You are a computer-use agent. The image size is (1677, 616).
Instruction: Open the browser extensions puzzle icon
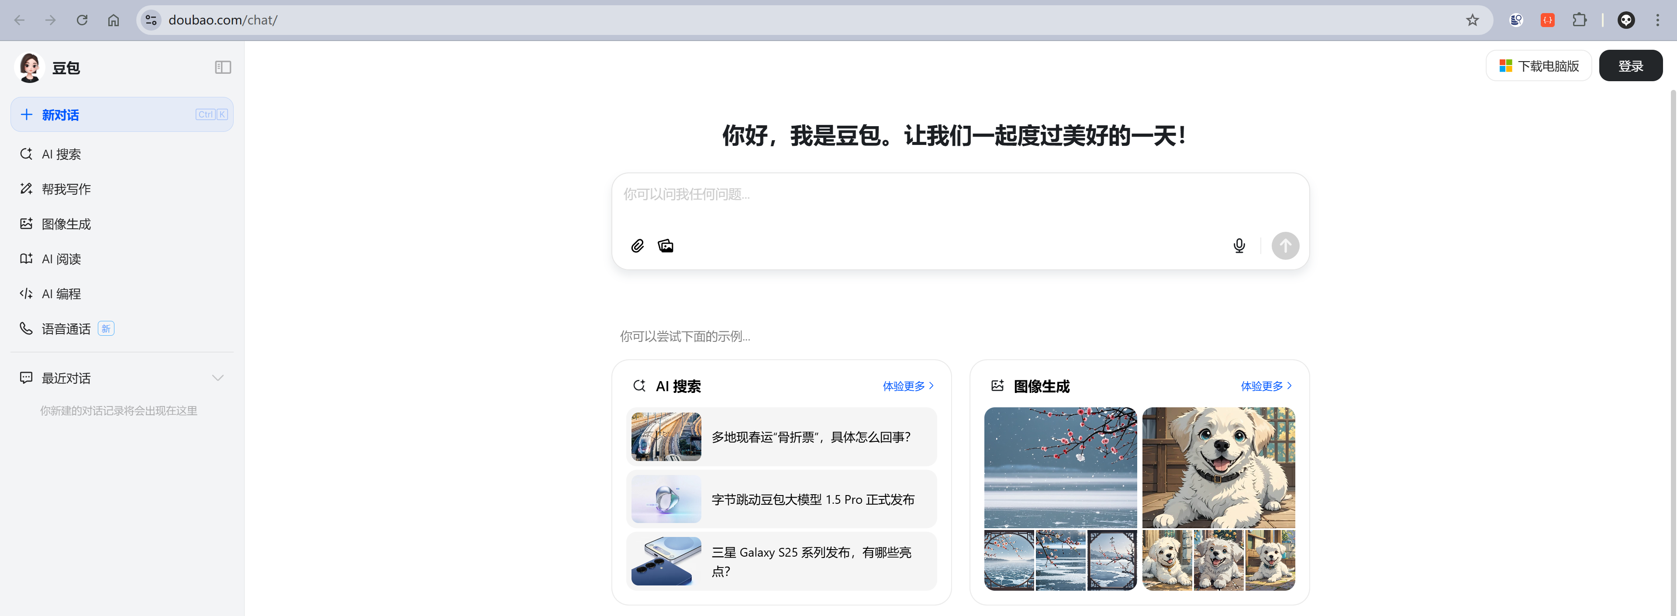pos(1579,20)
